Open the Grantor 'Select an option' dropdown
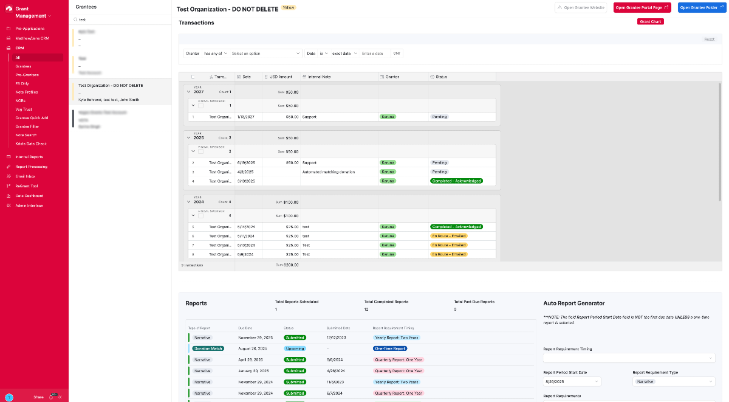Image resolution: width=729 pixels, height=402 pixels. click(x=265, y=54)
